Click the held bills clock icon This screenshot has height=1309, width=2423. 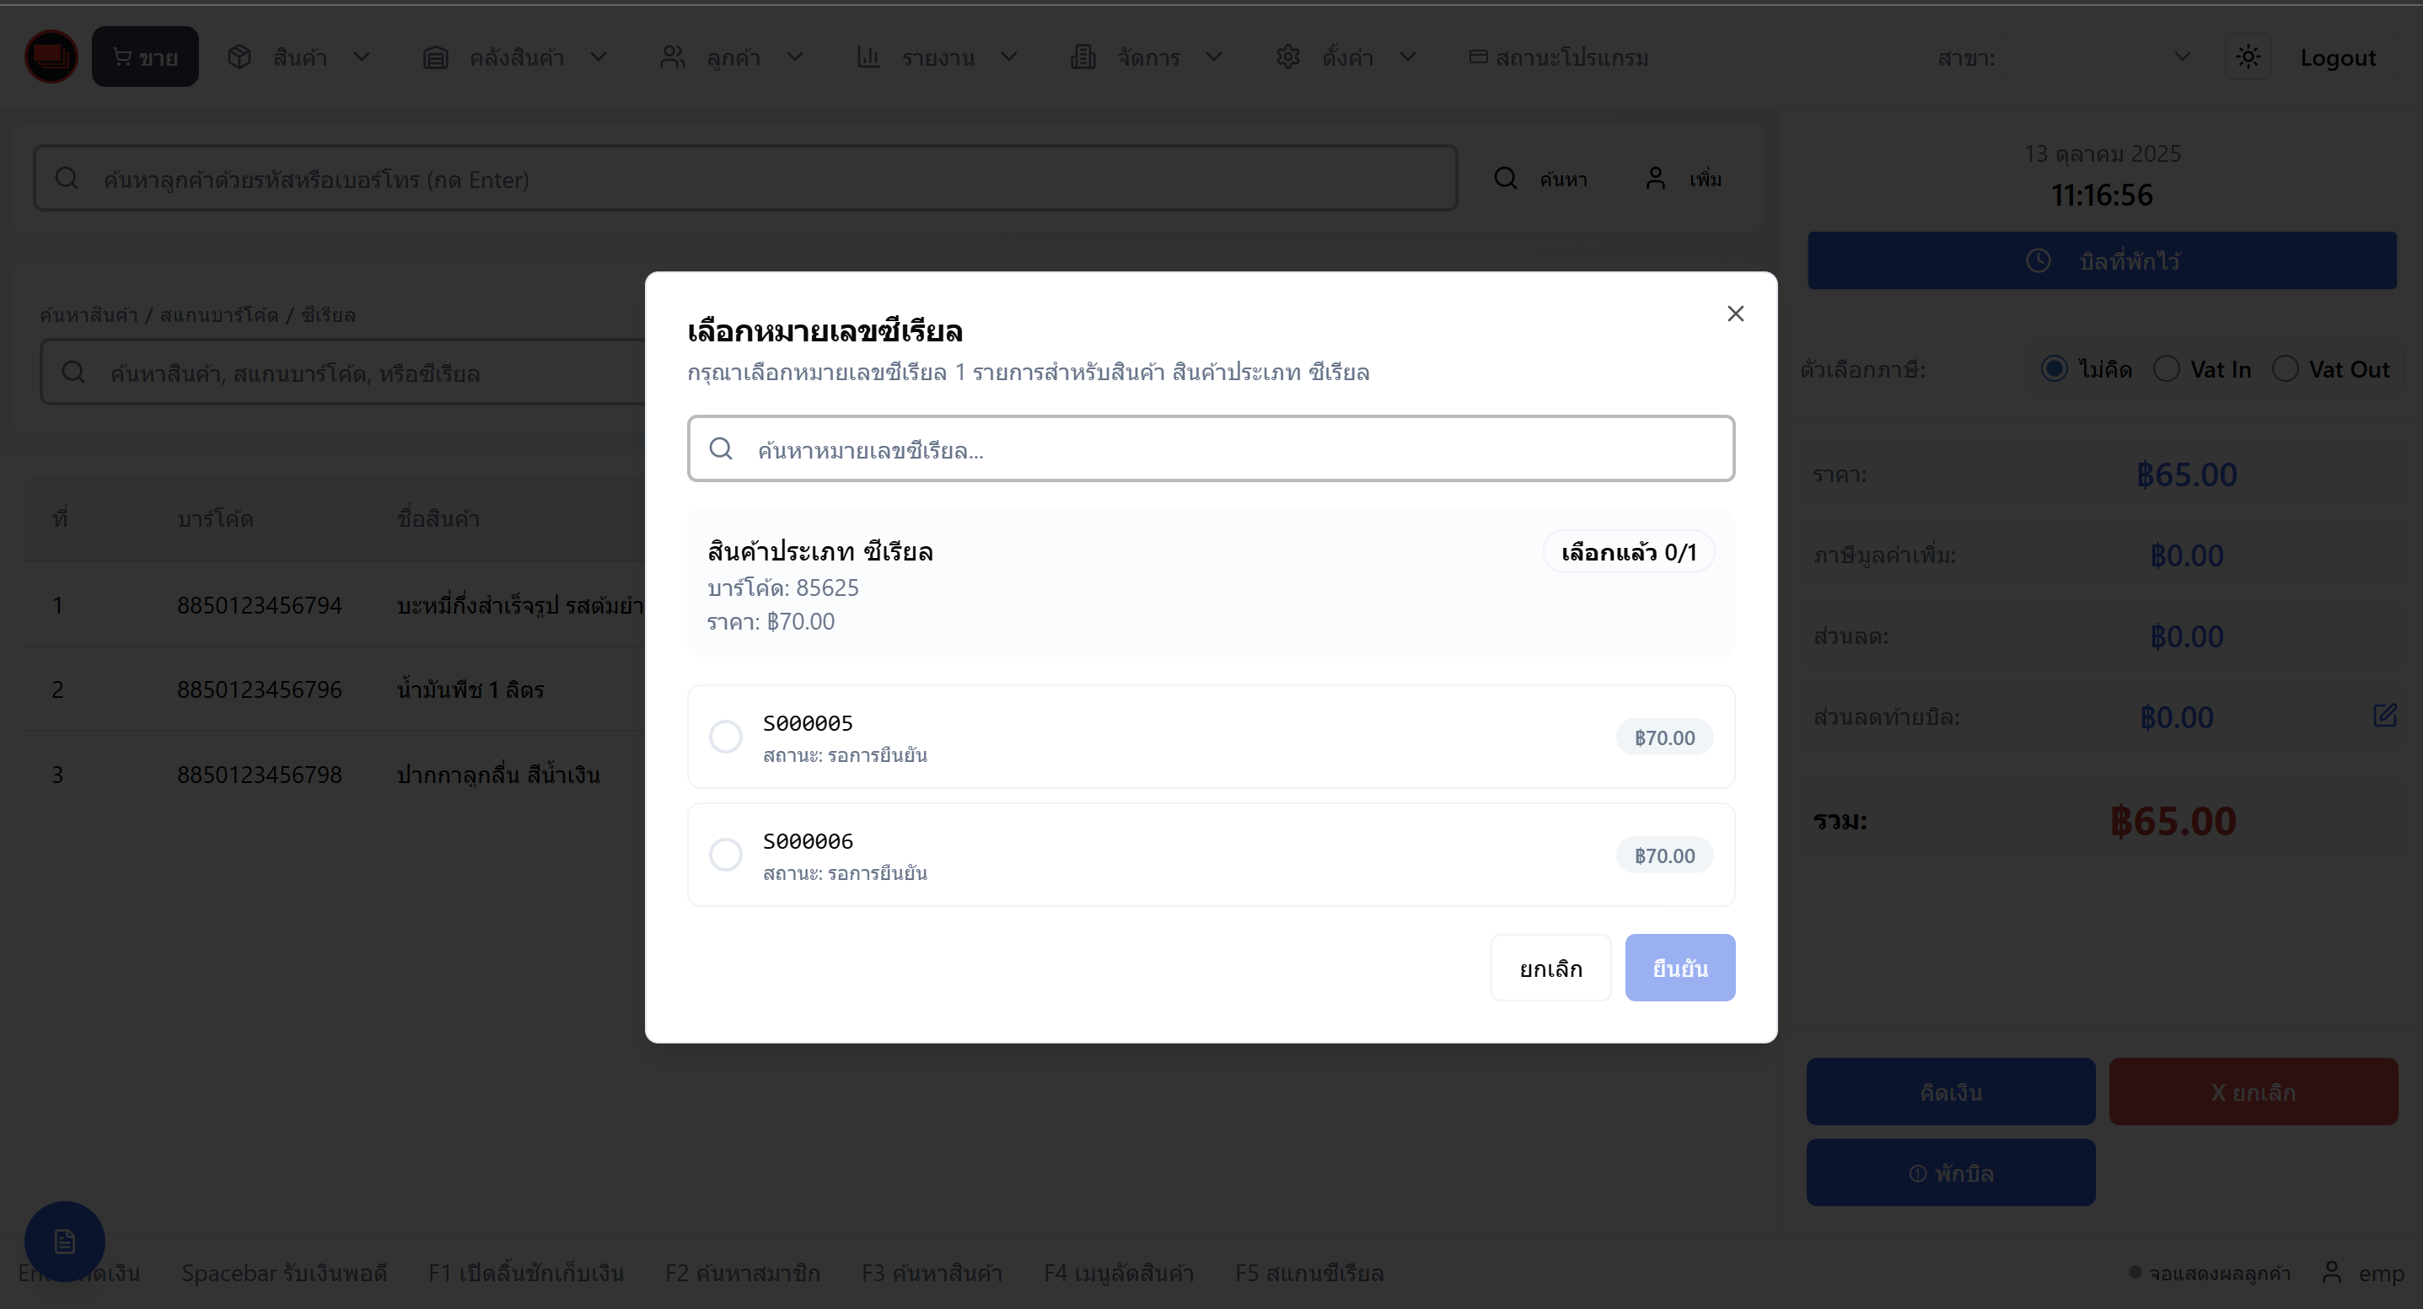(2039, 260)
